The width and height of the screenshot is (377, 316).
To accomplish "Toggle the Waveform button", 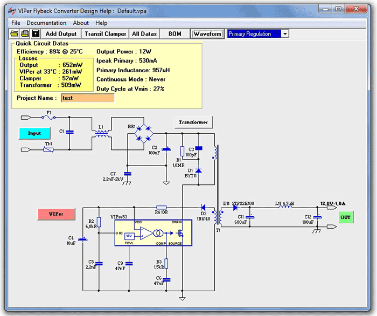I will coord(207,34).
